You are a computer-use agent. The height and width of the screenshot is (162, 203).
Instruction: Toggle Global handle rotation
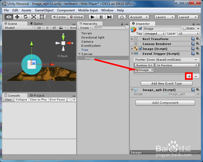pyautogui.click(x=76, y=17)
